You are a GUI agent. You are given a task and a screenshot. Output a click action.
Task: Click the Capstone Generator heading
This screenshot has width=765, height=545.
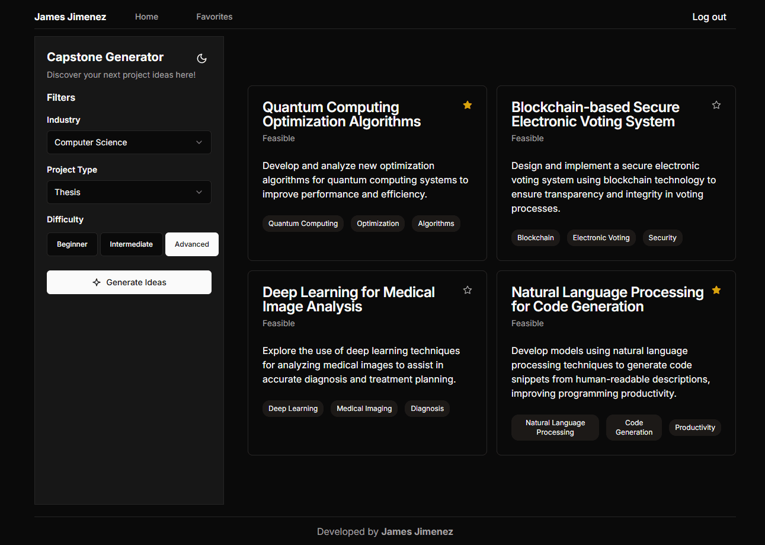pyautogui.click(x=105, y=57)
